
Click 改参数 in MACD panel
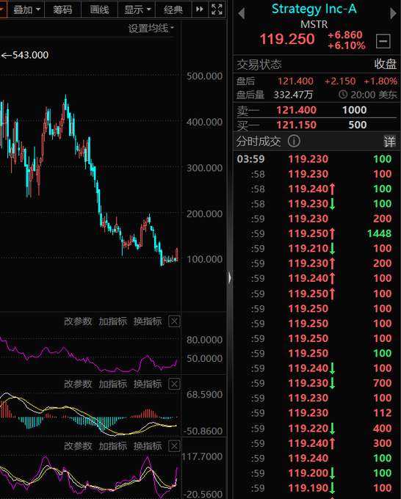click(78, 384)
